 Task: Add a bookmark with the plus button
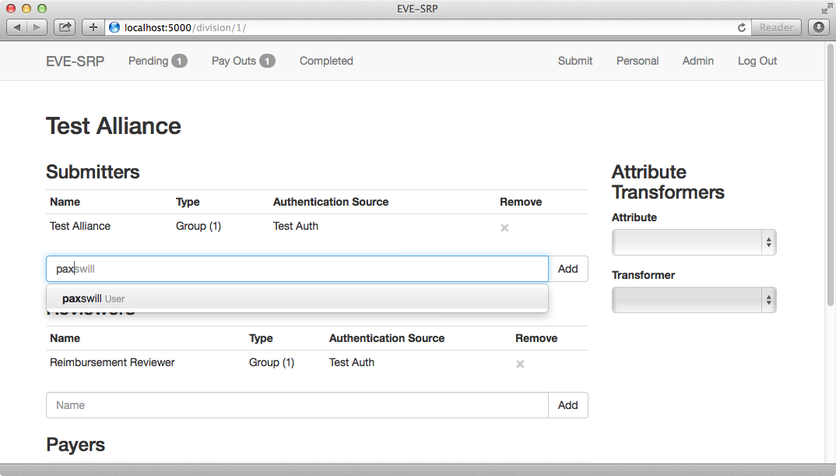coord(93,27)
